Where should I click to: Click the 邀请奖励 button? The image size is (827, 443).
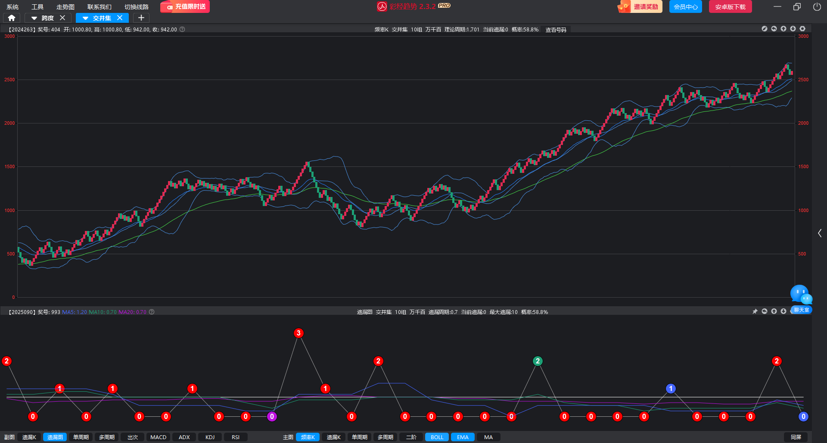tap(640, 6)
